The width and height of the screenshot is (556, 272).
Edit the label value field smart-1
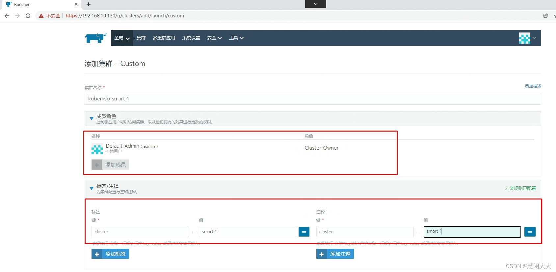click(248, 232)
